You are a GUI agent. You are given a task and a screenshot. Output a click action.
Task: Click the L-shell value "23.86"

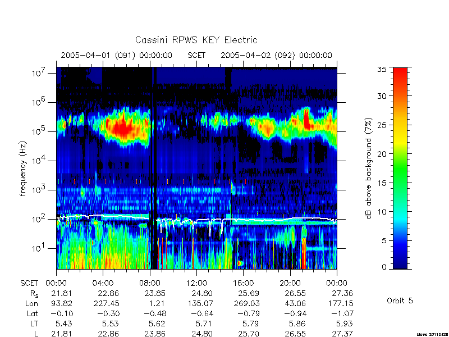155,333
